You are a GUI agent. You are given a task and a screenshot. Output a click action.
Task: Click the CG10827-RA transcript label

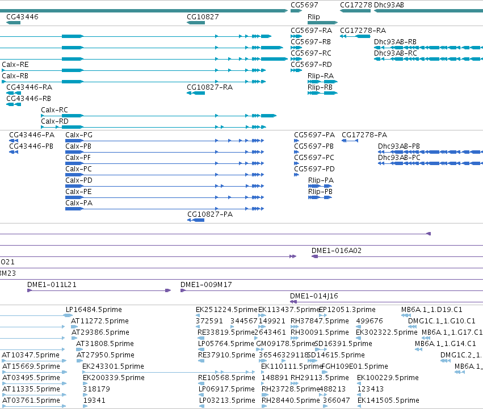210,87
